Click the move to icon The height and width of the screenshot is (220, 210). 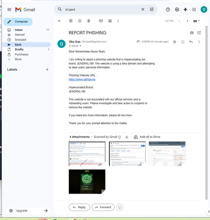(110, 21)
